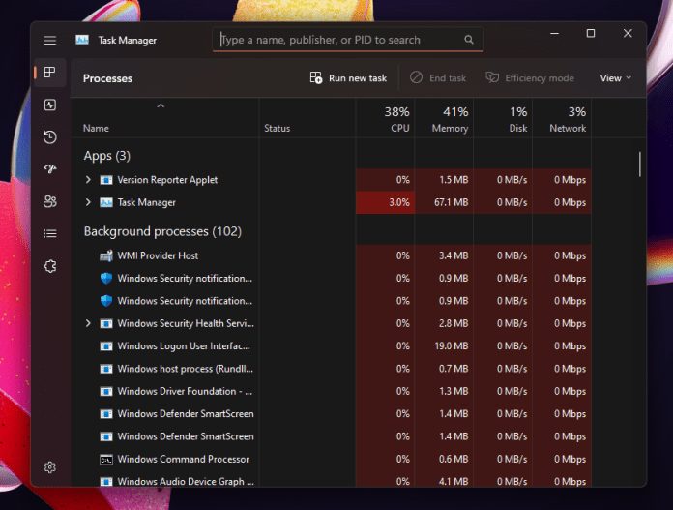Sort by the Network column header

[562, 119]
